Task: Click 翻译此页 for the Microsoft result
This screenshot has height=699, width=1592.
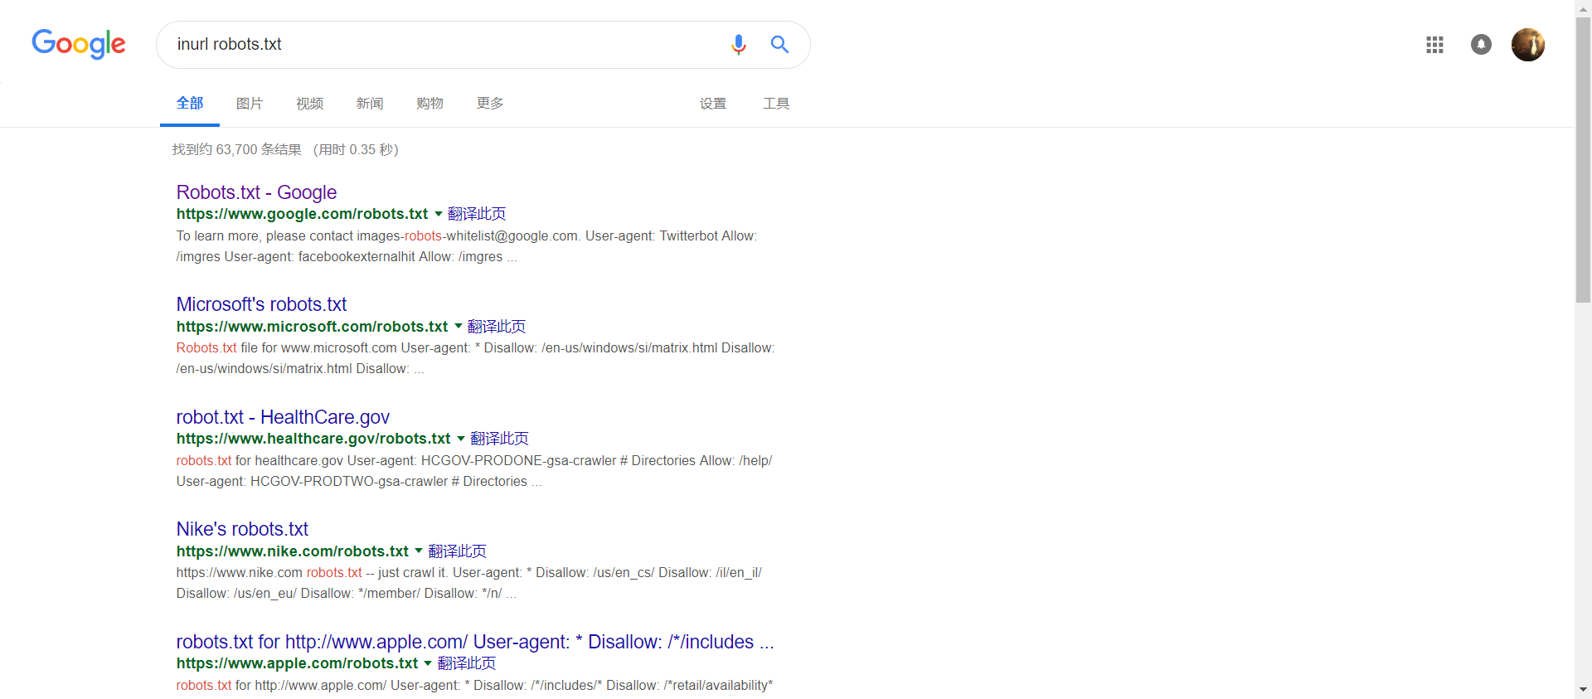Action: [x=497, y=326]
